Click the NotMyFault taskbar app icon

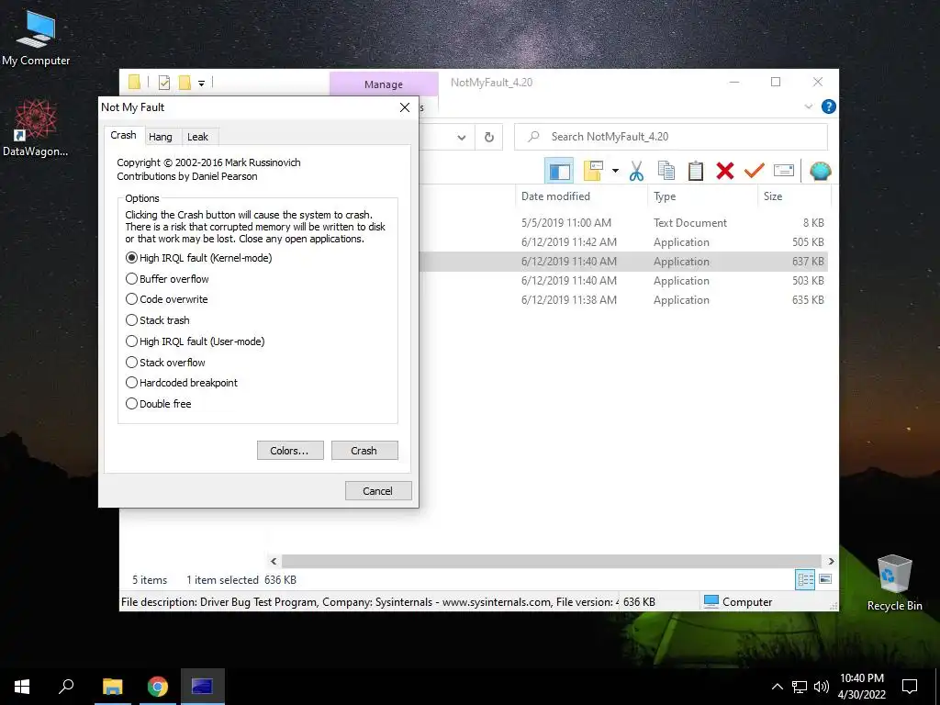tap(203, 687)
